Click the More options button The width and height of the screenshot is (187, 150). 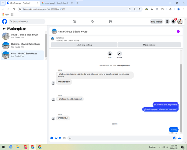[149, 45]
